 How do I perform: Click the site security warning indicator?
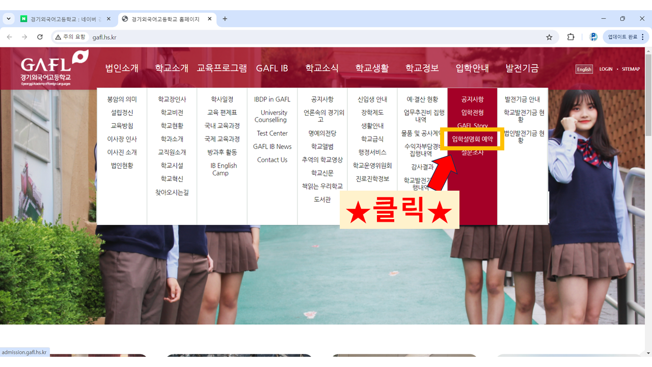[x=70, y=37]
